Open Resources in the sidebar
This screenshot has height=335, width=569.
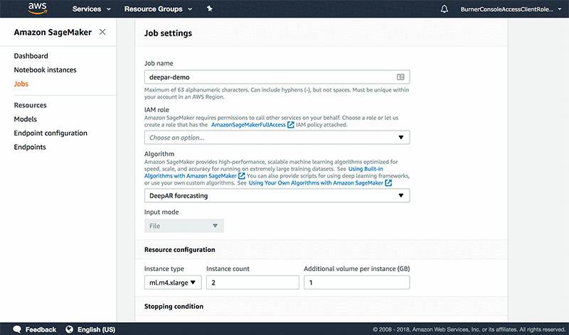tap(30, 105)
